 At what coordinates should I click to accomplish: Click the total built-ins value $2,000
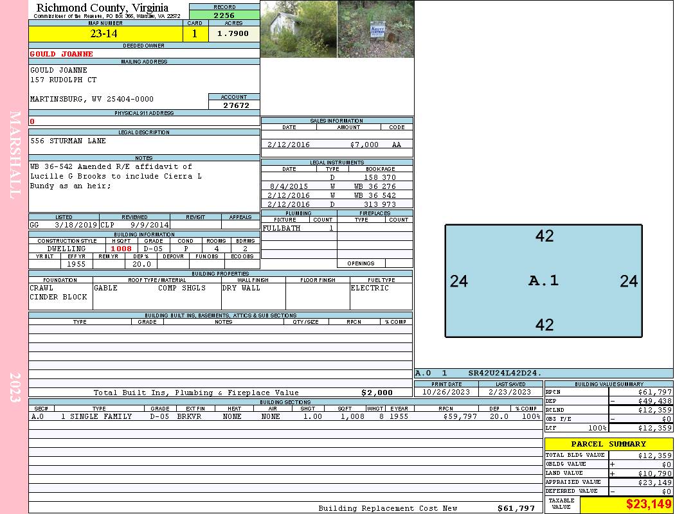pos(377,393)
